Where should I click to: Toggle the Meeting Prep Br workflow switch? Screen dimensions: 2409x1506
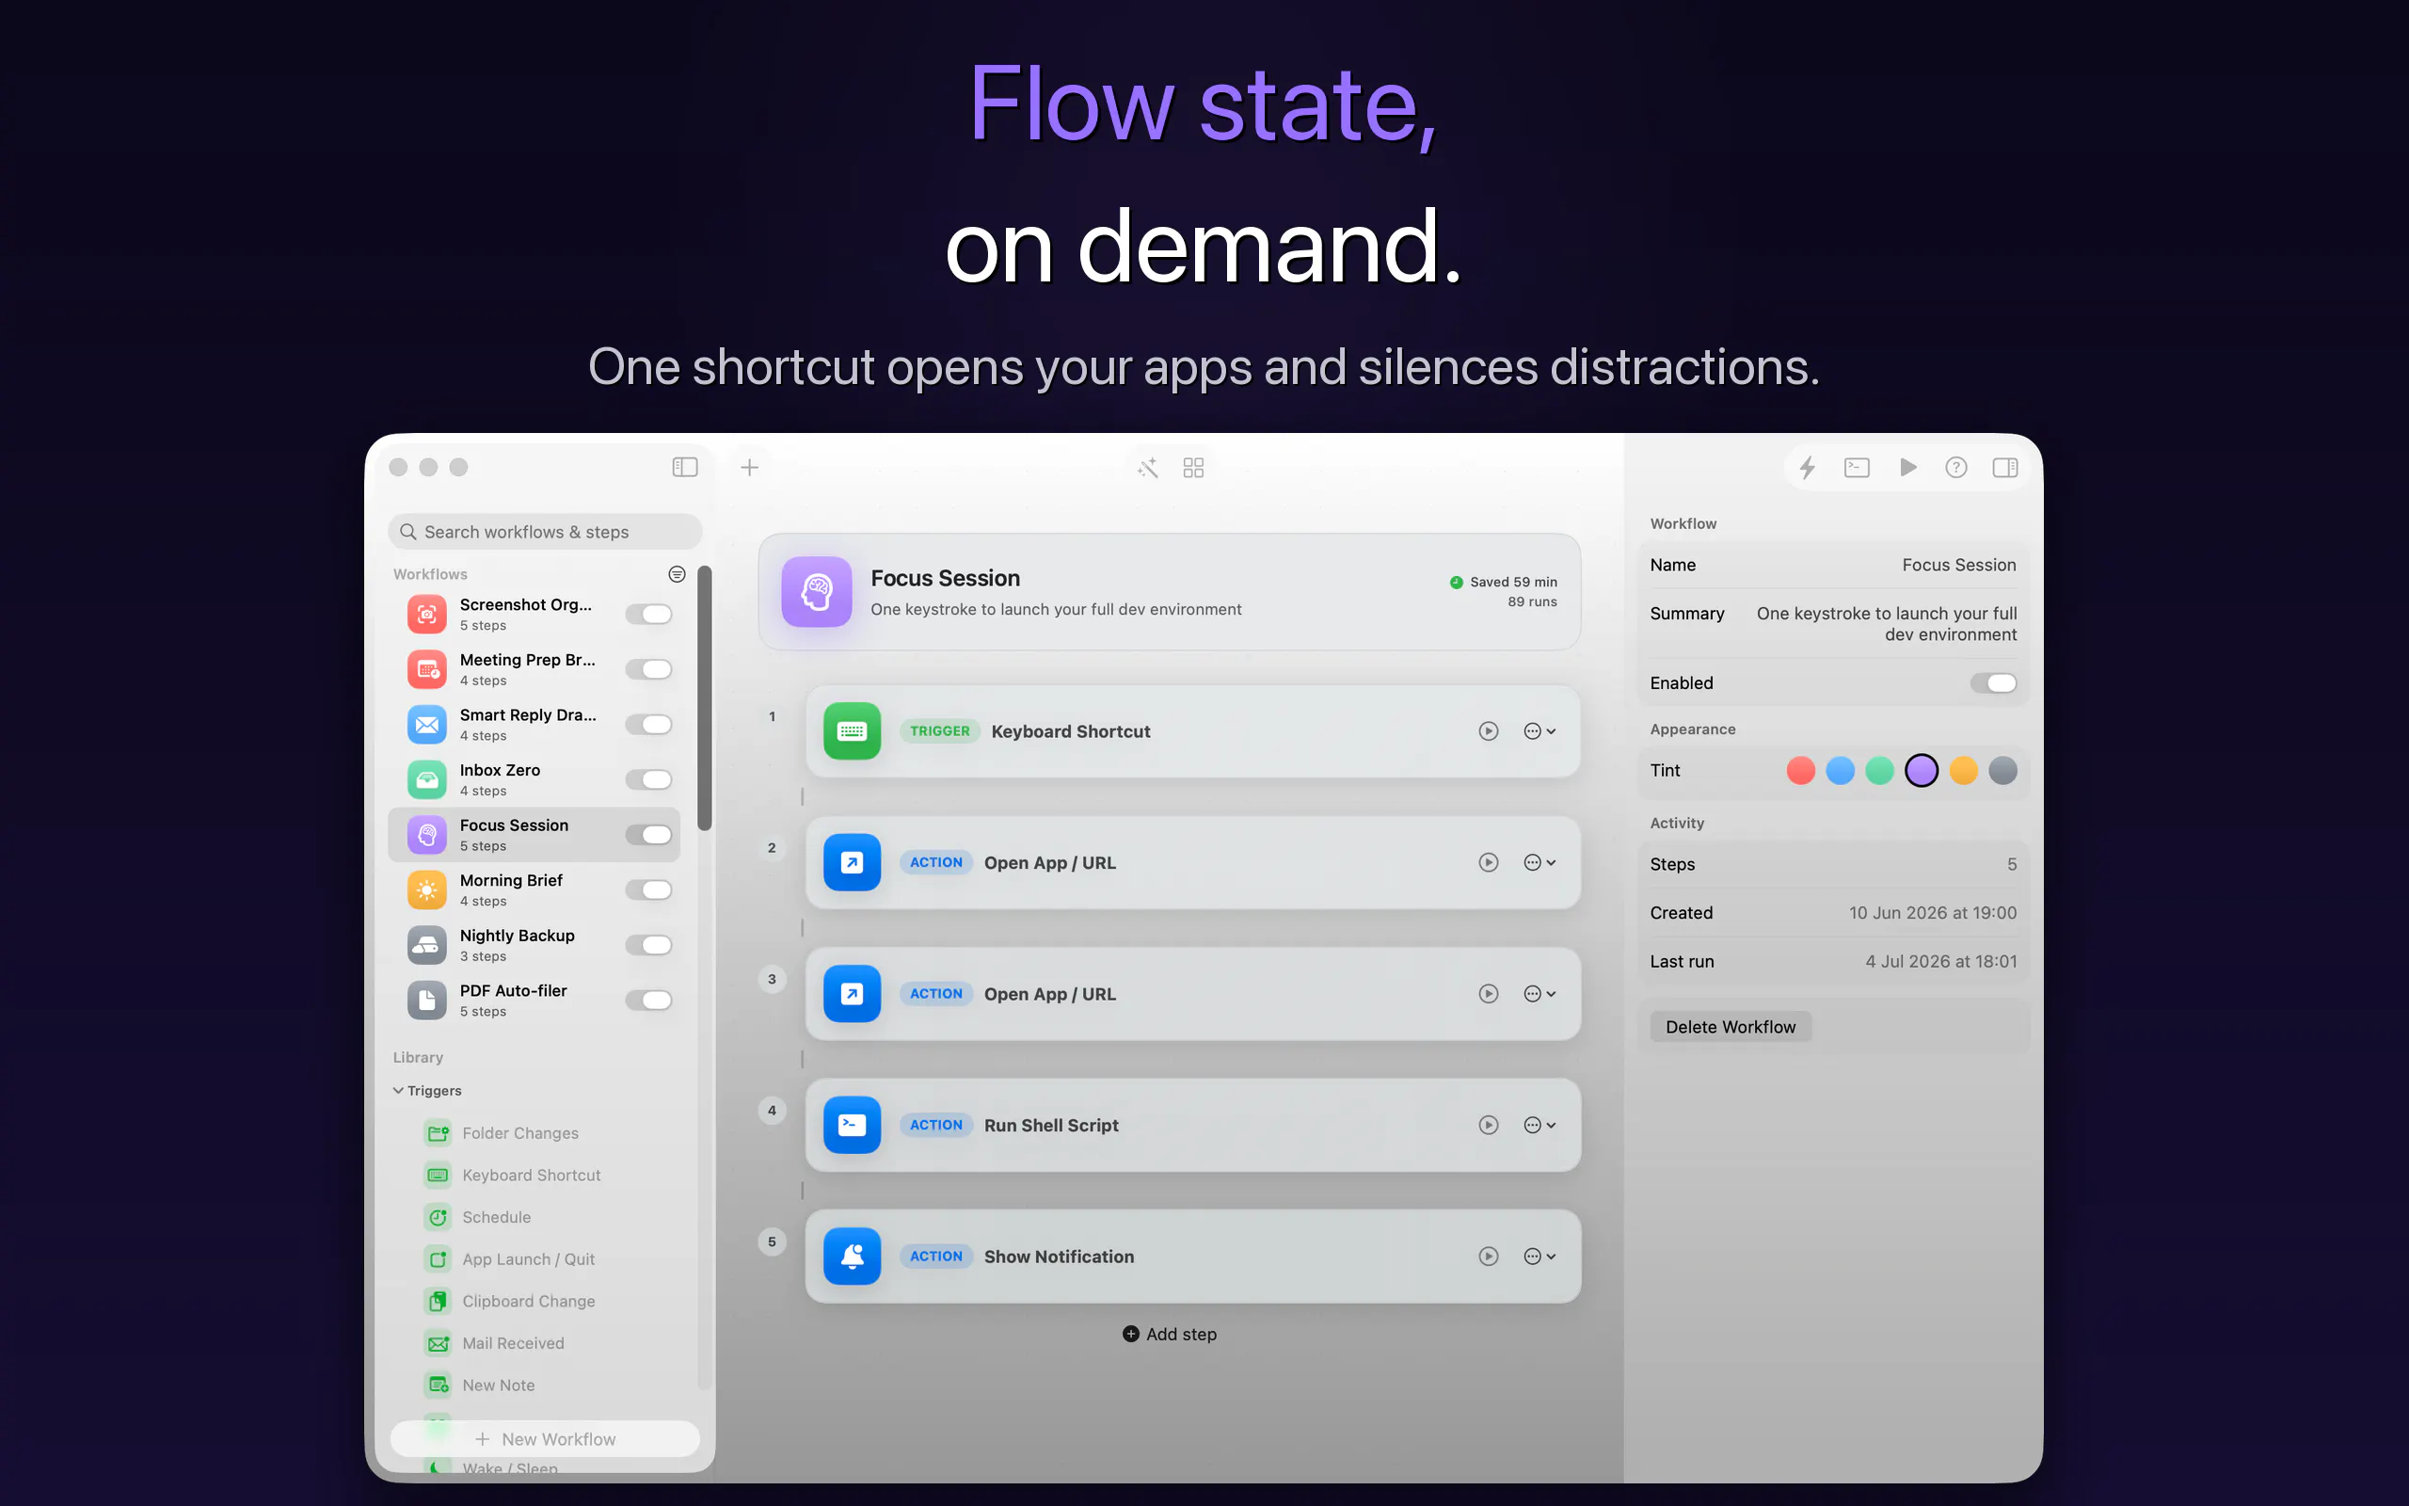pyautogui.click(x=649, y=669)
